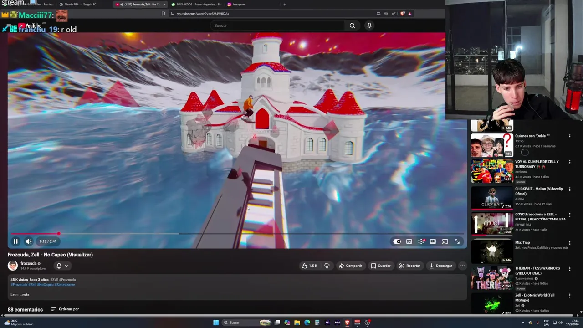583x328 pixels.
Task: Bookmark the page with the address bar icon
Action: (x=163, y=14)
